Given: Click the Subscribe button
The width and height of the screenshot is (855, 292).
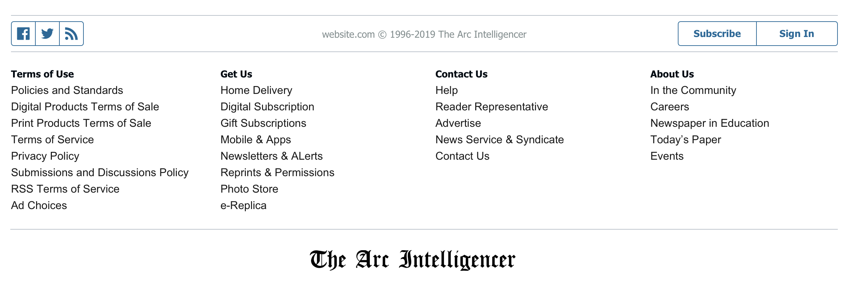Looking at the screenshot, I should [717, 34].
